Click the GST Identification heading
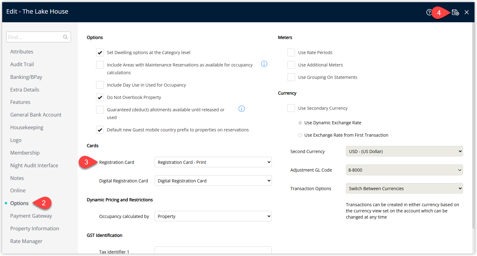The width and height of the screenshot is (477, 256). [104, 235]
